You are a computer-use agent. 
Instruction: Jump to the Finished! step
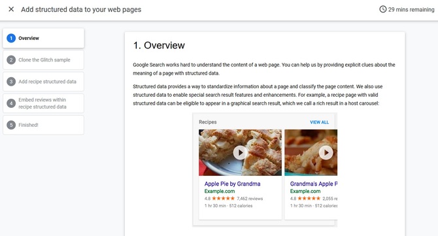[43, 125]
